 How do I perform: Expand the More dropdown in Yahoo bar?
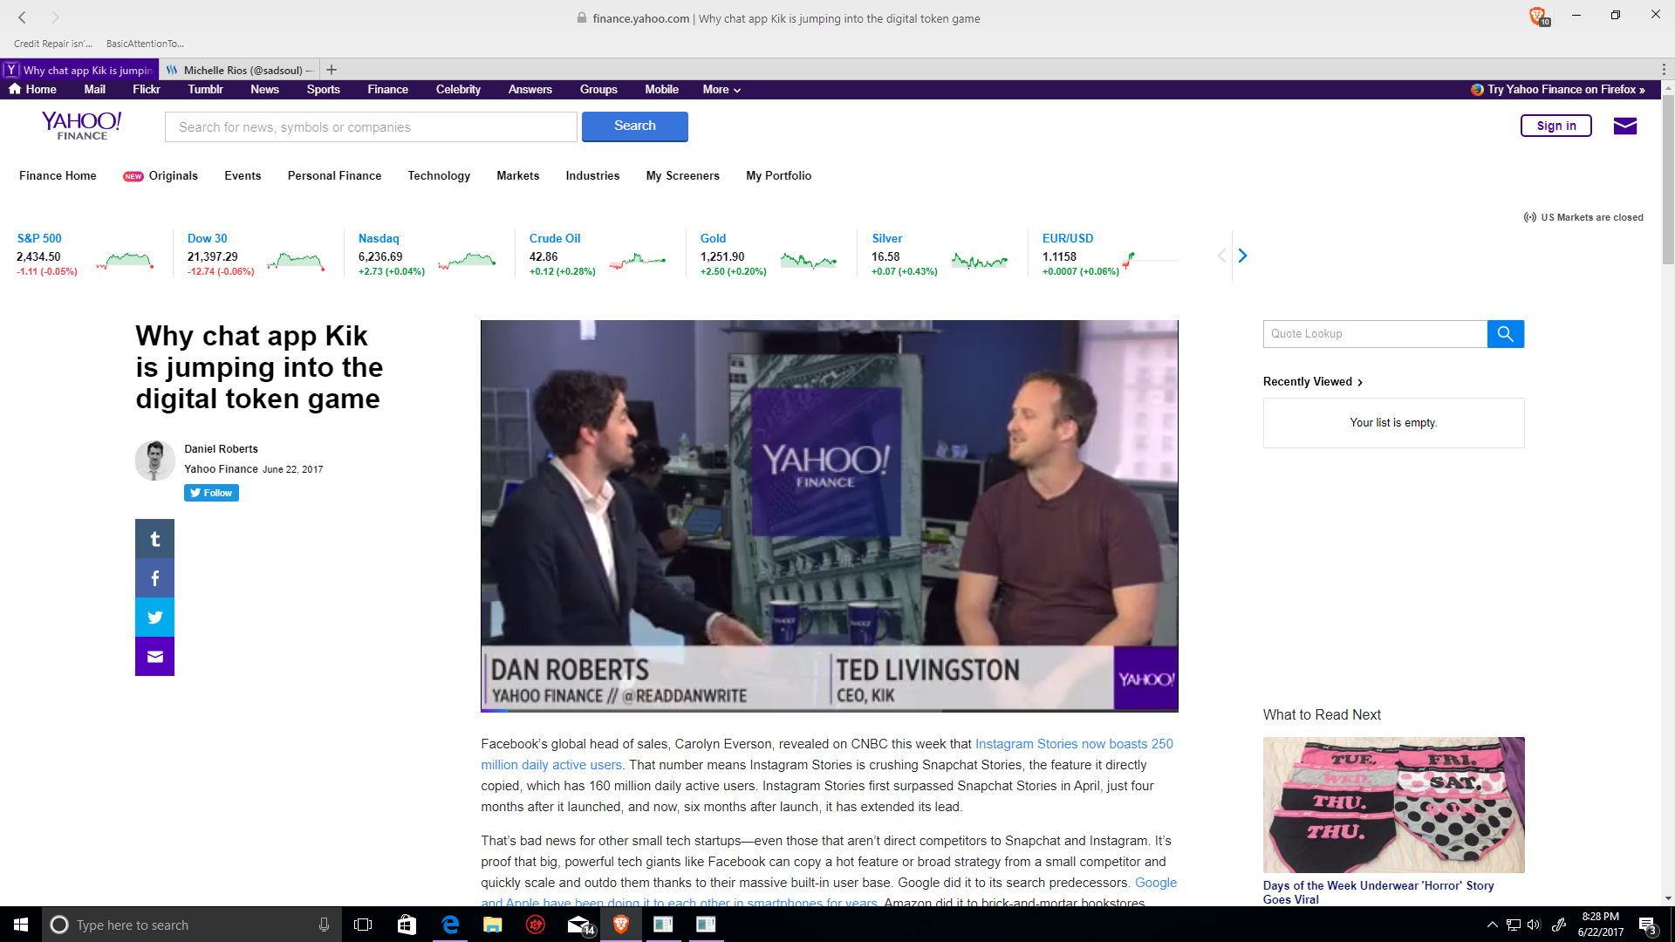pos(721,89)
